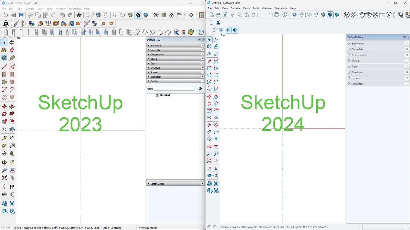Open the Camera menu in SketchUp 2024
Image resolution: width=410 pixels, height=230 pixels.
click(x=235, y=8)
